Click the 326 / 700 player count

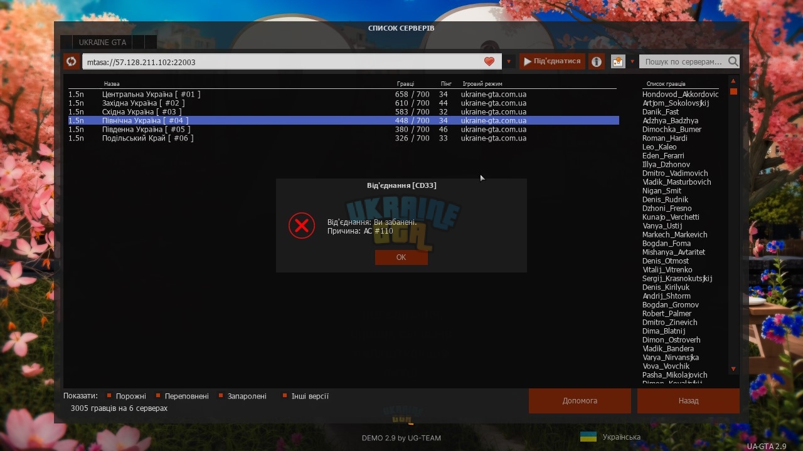(x=412, y=138)
